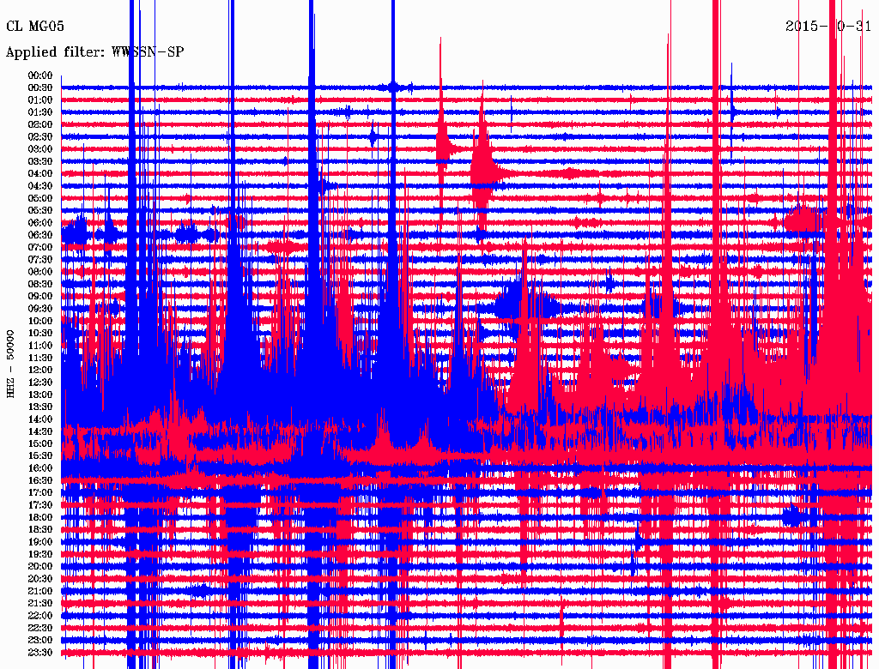The image size is (879, 669).
Task: Select the 18:30 time label
Action: point(40,530)
